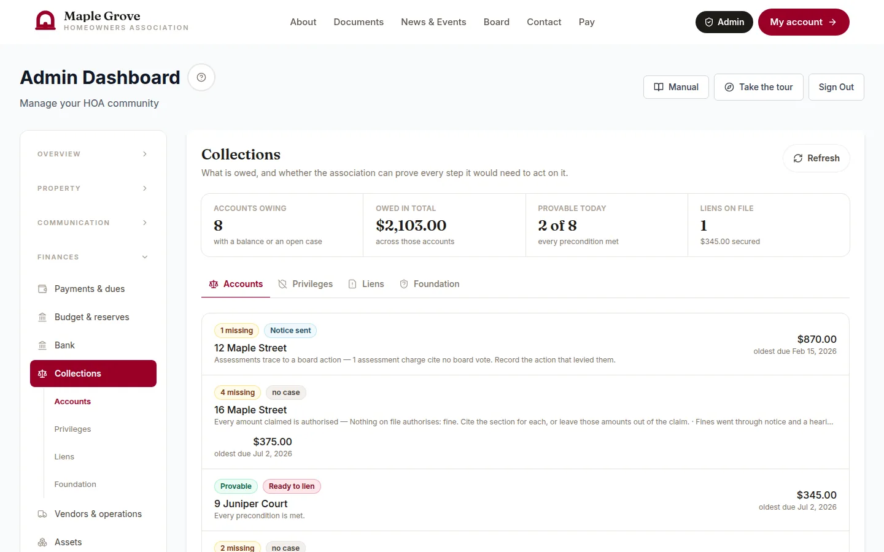This screenshot has width=884, height=552.
Task: Click the '4 missing' badge
Action: (x=238, y=393)
